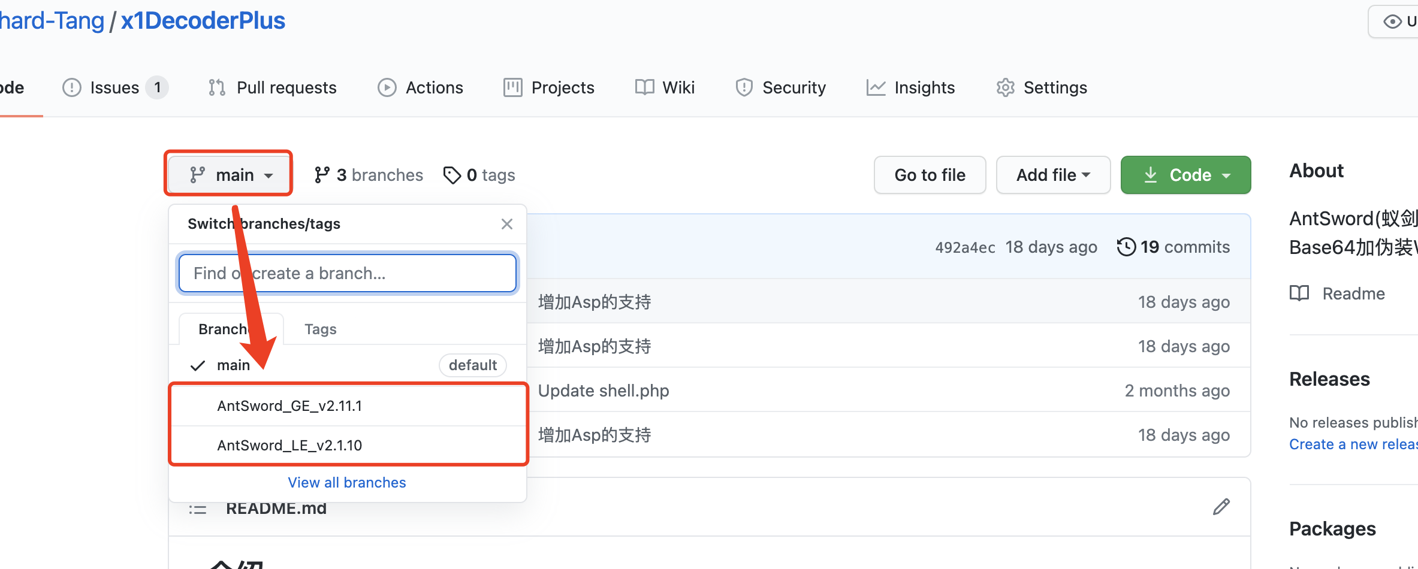
Task: Open the Releases heading link
Action: [1329, 379]
